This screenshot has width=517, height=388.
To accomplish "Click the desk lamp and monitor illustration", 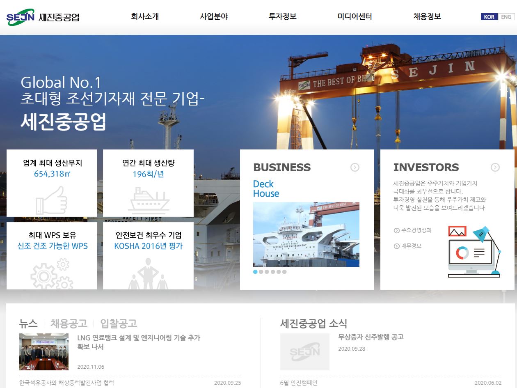I will click(x=475, y=251).
